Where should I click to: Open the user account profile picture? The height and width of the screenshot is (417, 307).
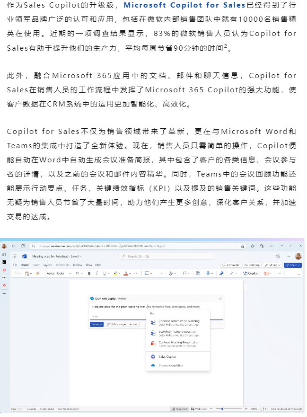click(x=298, y=256)
